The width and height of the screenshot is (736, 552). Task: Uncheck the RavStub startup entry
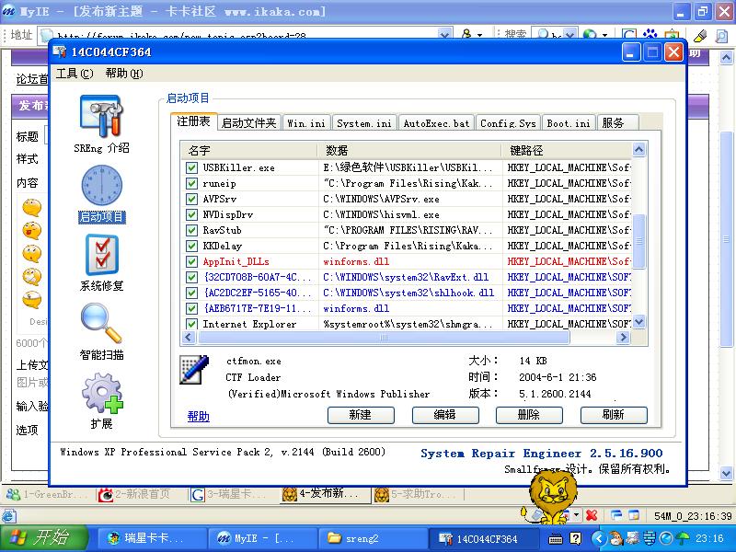click(x=191, y=230)
